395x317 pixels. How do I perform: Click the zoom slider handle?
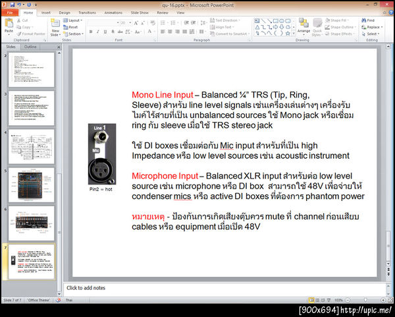[x=365, y=300]
